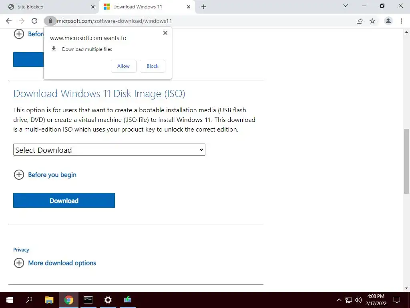Click the scrollbar down arrow
The height and width of the screenshot is (308, 410).
click(x=406, y=289)
